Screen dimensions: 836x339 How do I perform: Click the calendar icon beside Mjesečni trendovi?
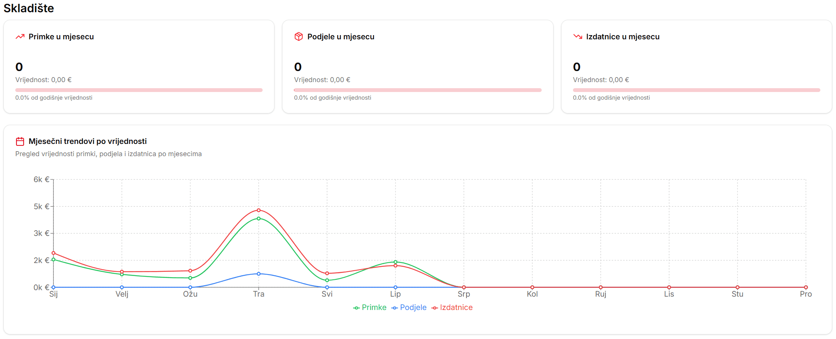pyautogui.click(x=20, y=142)
